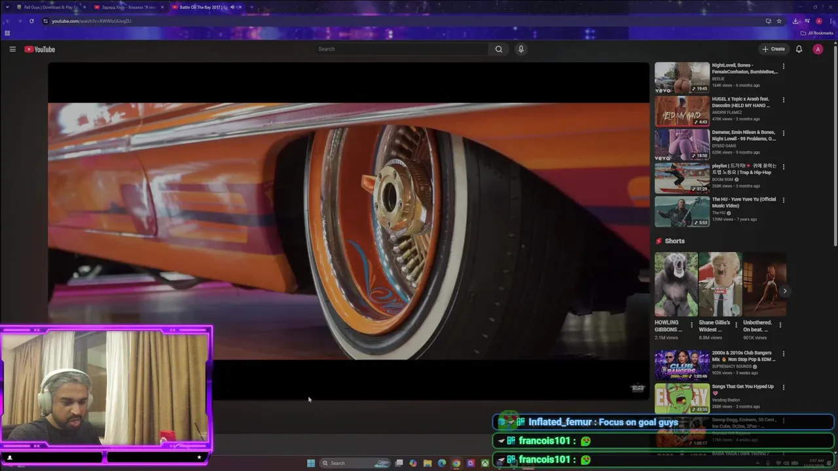Open the Xbox app on the taskbar
Screen dimensions: 838x471
point(485,463)
